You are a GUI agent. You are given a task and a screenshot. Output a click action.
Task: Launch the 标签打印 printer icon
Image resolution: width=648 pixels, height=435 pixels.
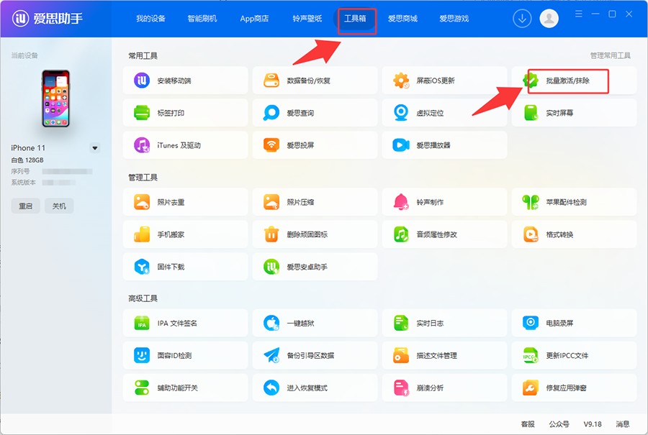click(x=142, y=113)
